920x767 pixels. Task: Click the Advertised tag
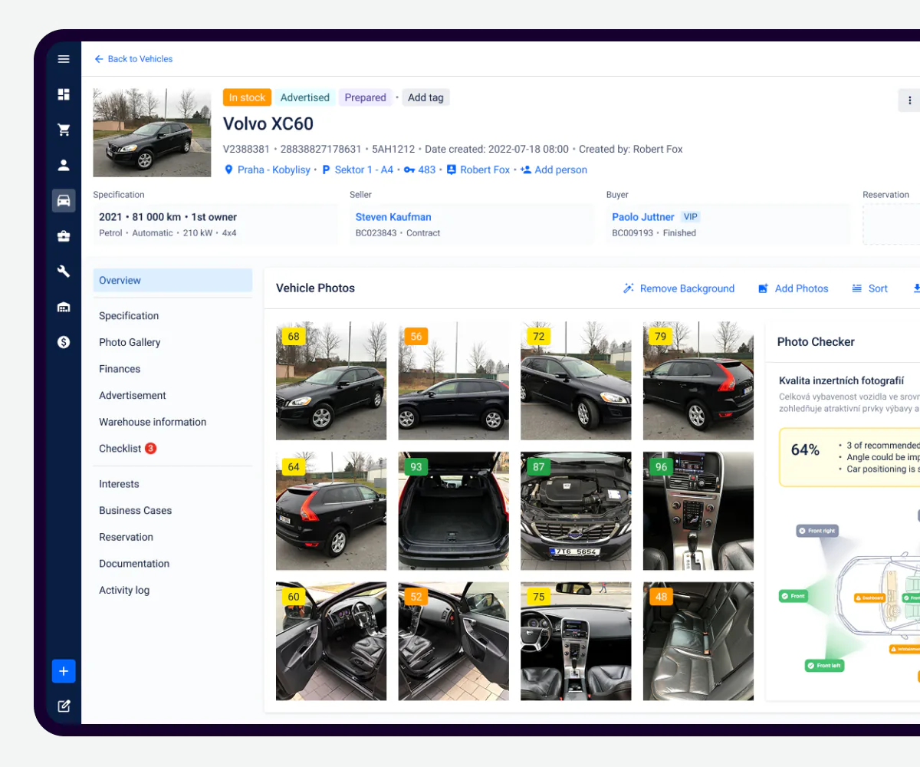coord(304,97)
